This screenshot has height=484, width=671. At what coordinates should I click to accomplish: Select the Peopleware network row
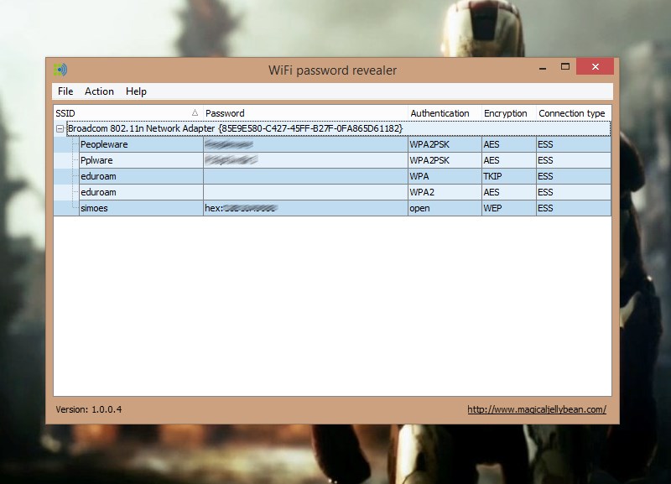click(332, 144)
